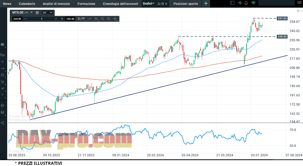Share the chart via the share icon
This screenshot has height=166, width=303.
(3, 123)
